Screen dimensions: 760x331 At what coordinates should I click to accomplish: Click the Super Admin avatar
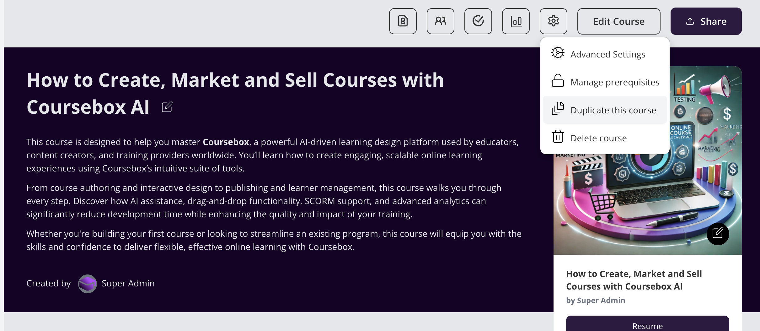pyautogui.click(x=87, y=284)
